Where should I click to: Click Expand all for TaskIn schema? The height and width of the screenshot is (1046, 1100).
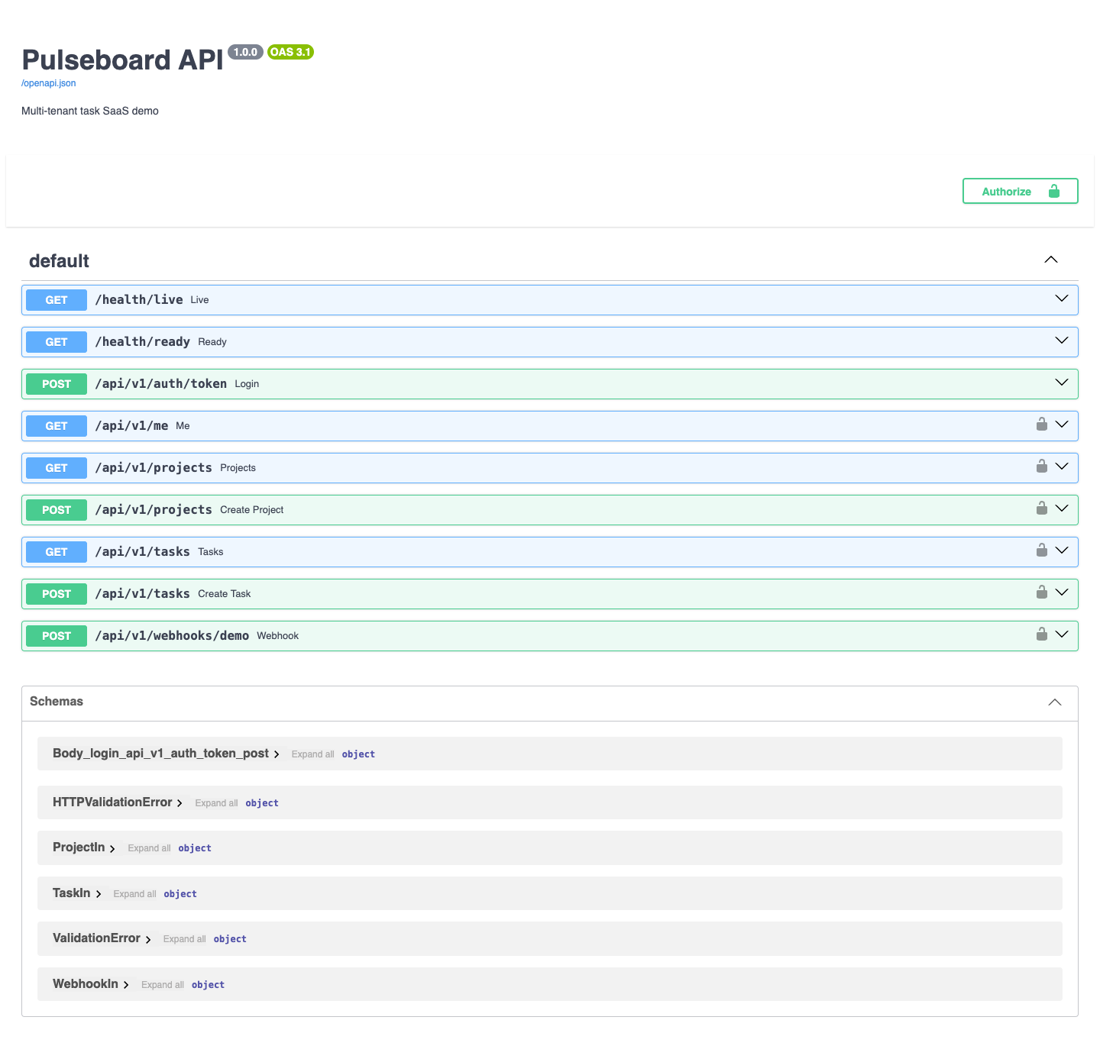[134, 894]
